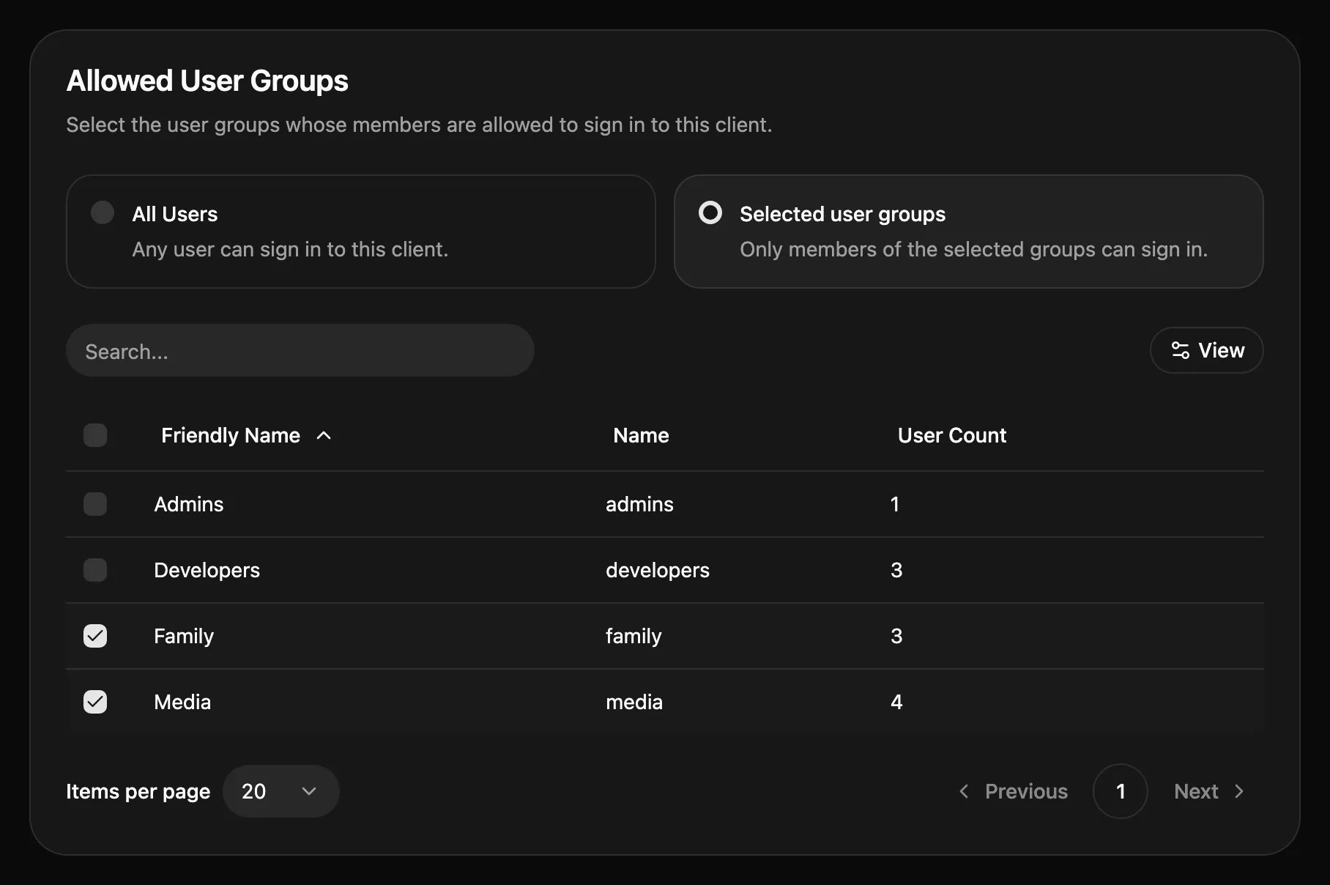Click the Developers friendly name cell
The image size is (1330, 885).
coord(207,570)
